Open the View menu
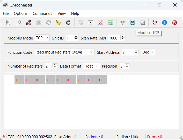Screen dimensions: 183x140 pos(62,14)
